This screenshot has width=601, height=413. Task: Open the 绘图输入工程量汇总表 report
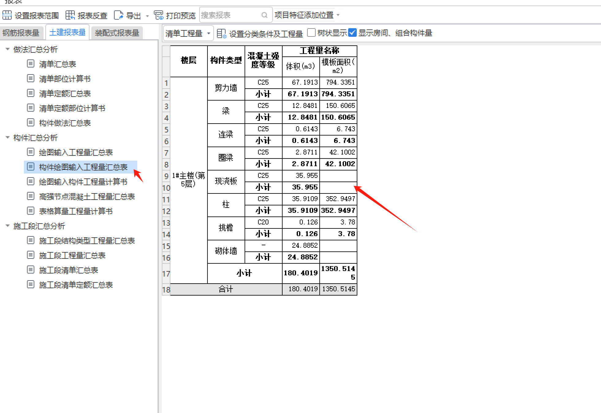pos(76,152)
